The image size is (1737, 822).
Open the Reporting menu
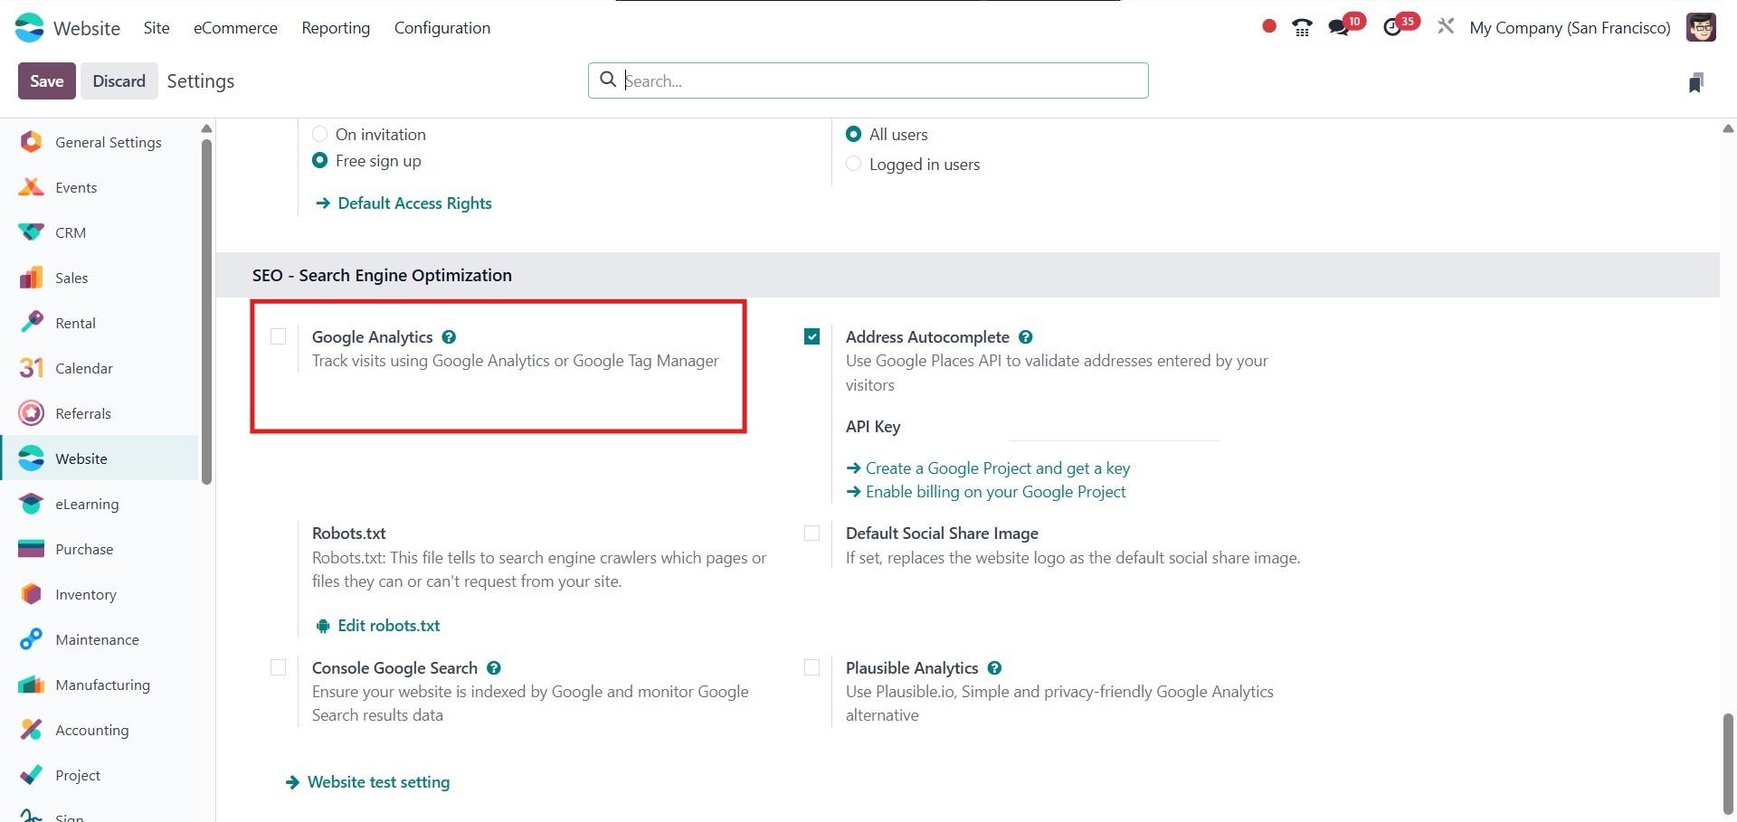click(x=336, y=28)
